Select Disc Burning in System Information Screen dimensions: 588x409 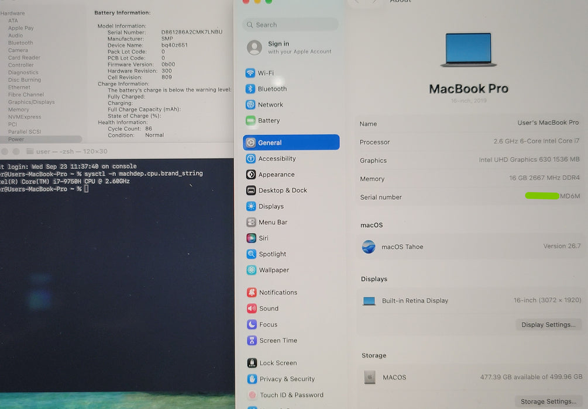pyautogui.click(x=25, y=80)
